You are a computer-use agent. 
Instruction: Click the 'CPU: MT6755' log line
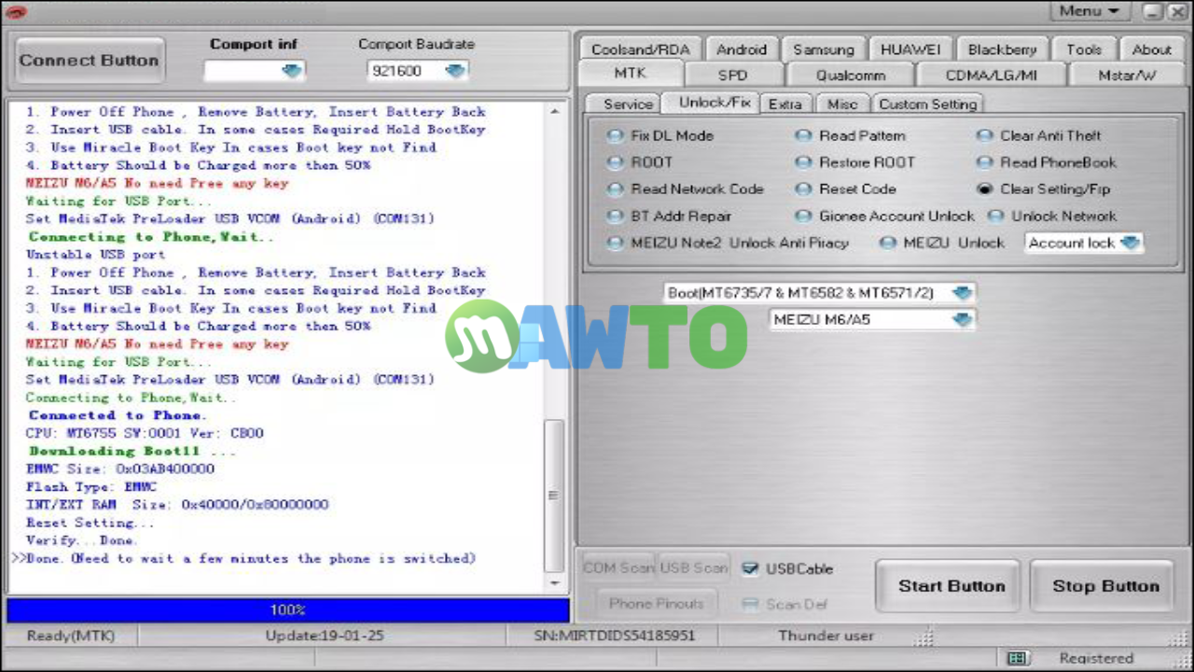pos(145,434)
